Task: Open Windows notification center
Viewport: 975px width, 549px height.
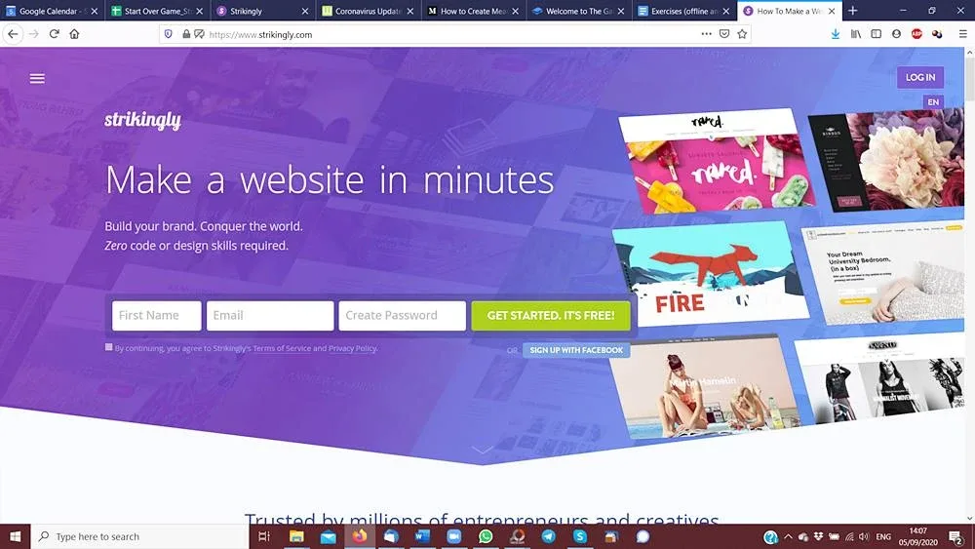Action: coord(956,536)
